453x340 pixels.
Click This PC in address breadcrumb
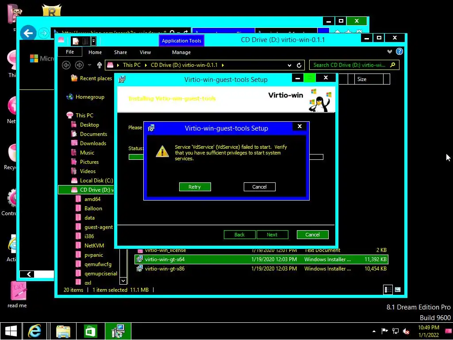click(x=132, y=65)
